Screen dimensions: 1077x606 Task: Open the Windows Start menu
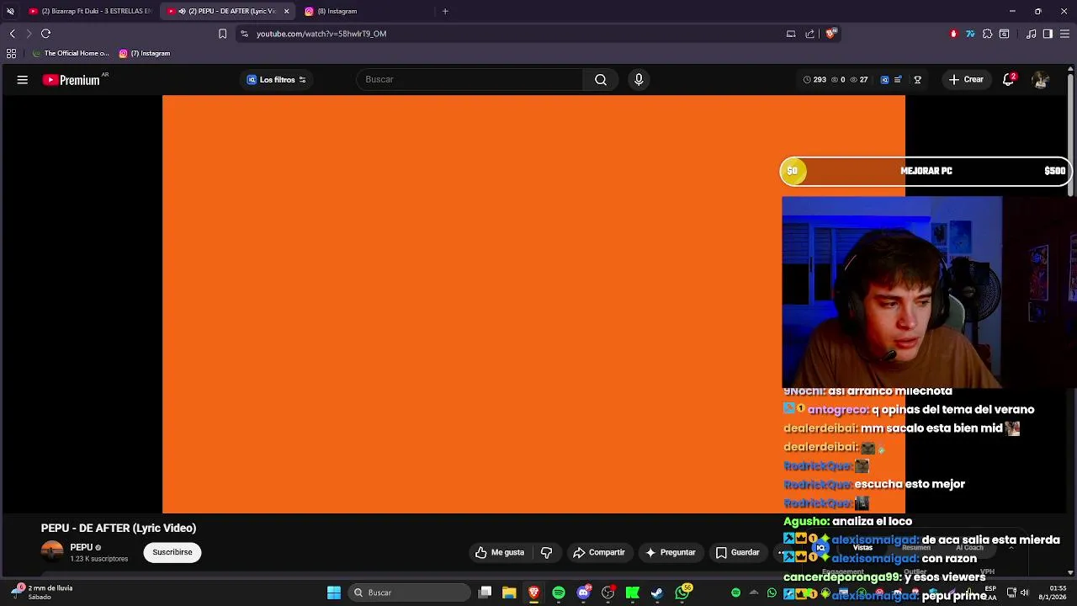click(334, 593)
